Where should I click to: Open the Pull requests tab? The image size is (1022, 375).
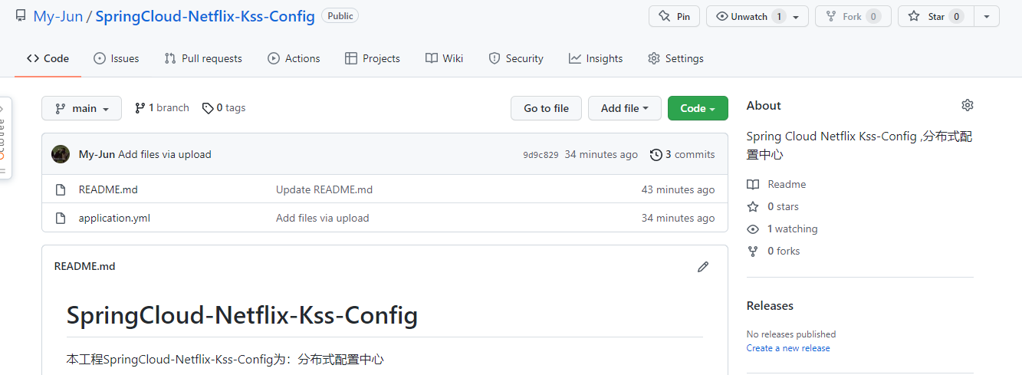[x=203, y=58]
